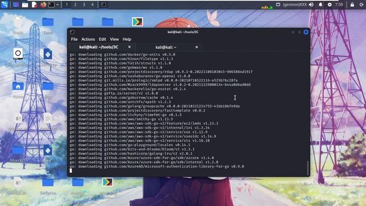366x206 pixels.
Task: Select the ppy Python file on desktop
Action: (x=47, y=153)
